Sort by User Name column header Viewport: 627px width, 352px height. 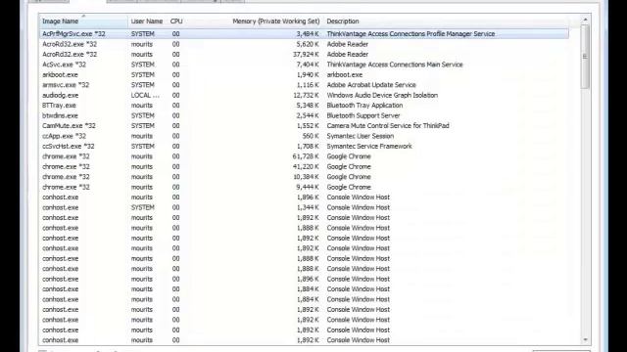click(x=147, y=22)
